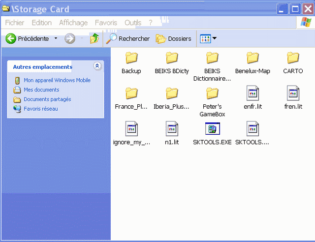Expand the view mode dropdown
Image resolution: width=315 pixels, height=242 pixels.
214,38
